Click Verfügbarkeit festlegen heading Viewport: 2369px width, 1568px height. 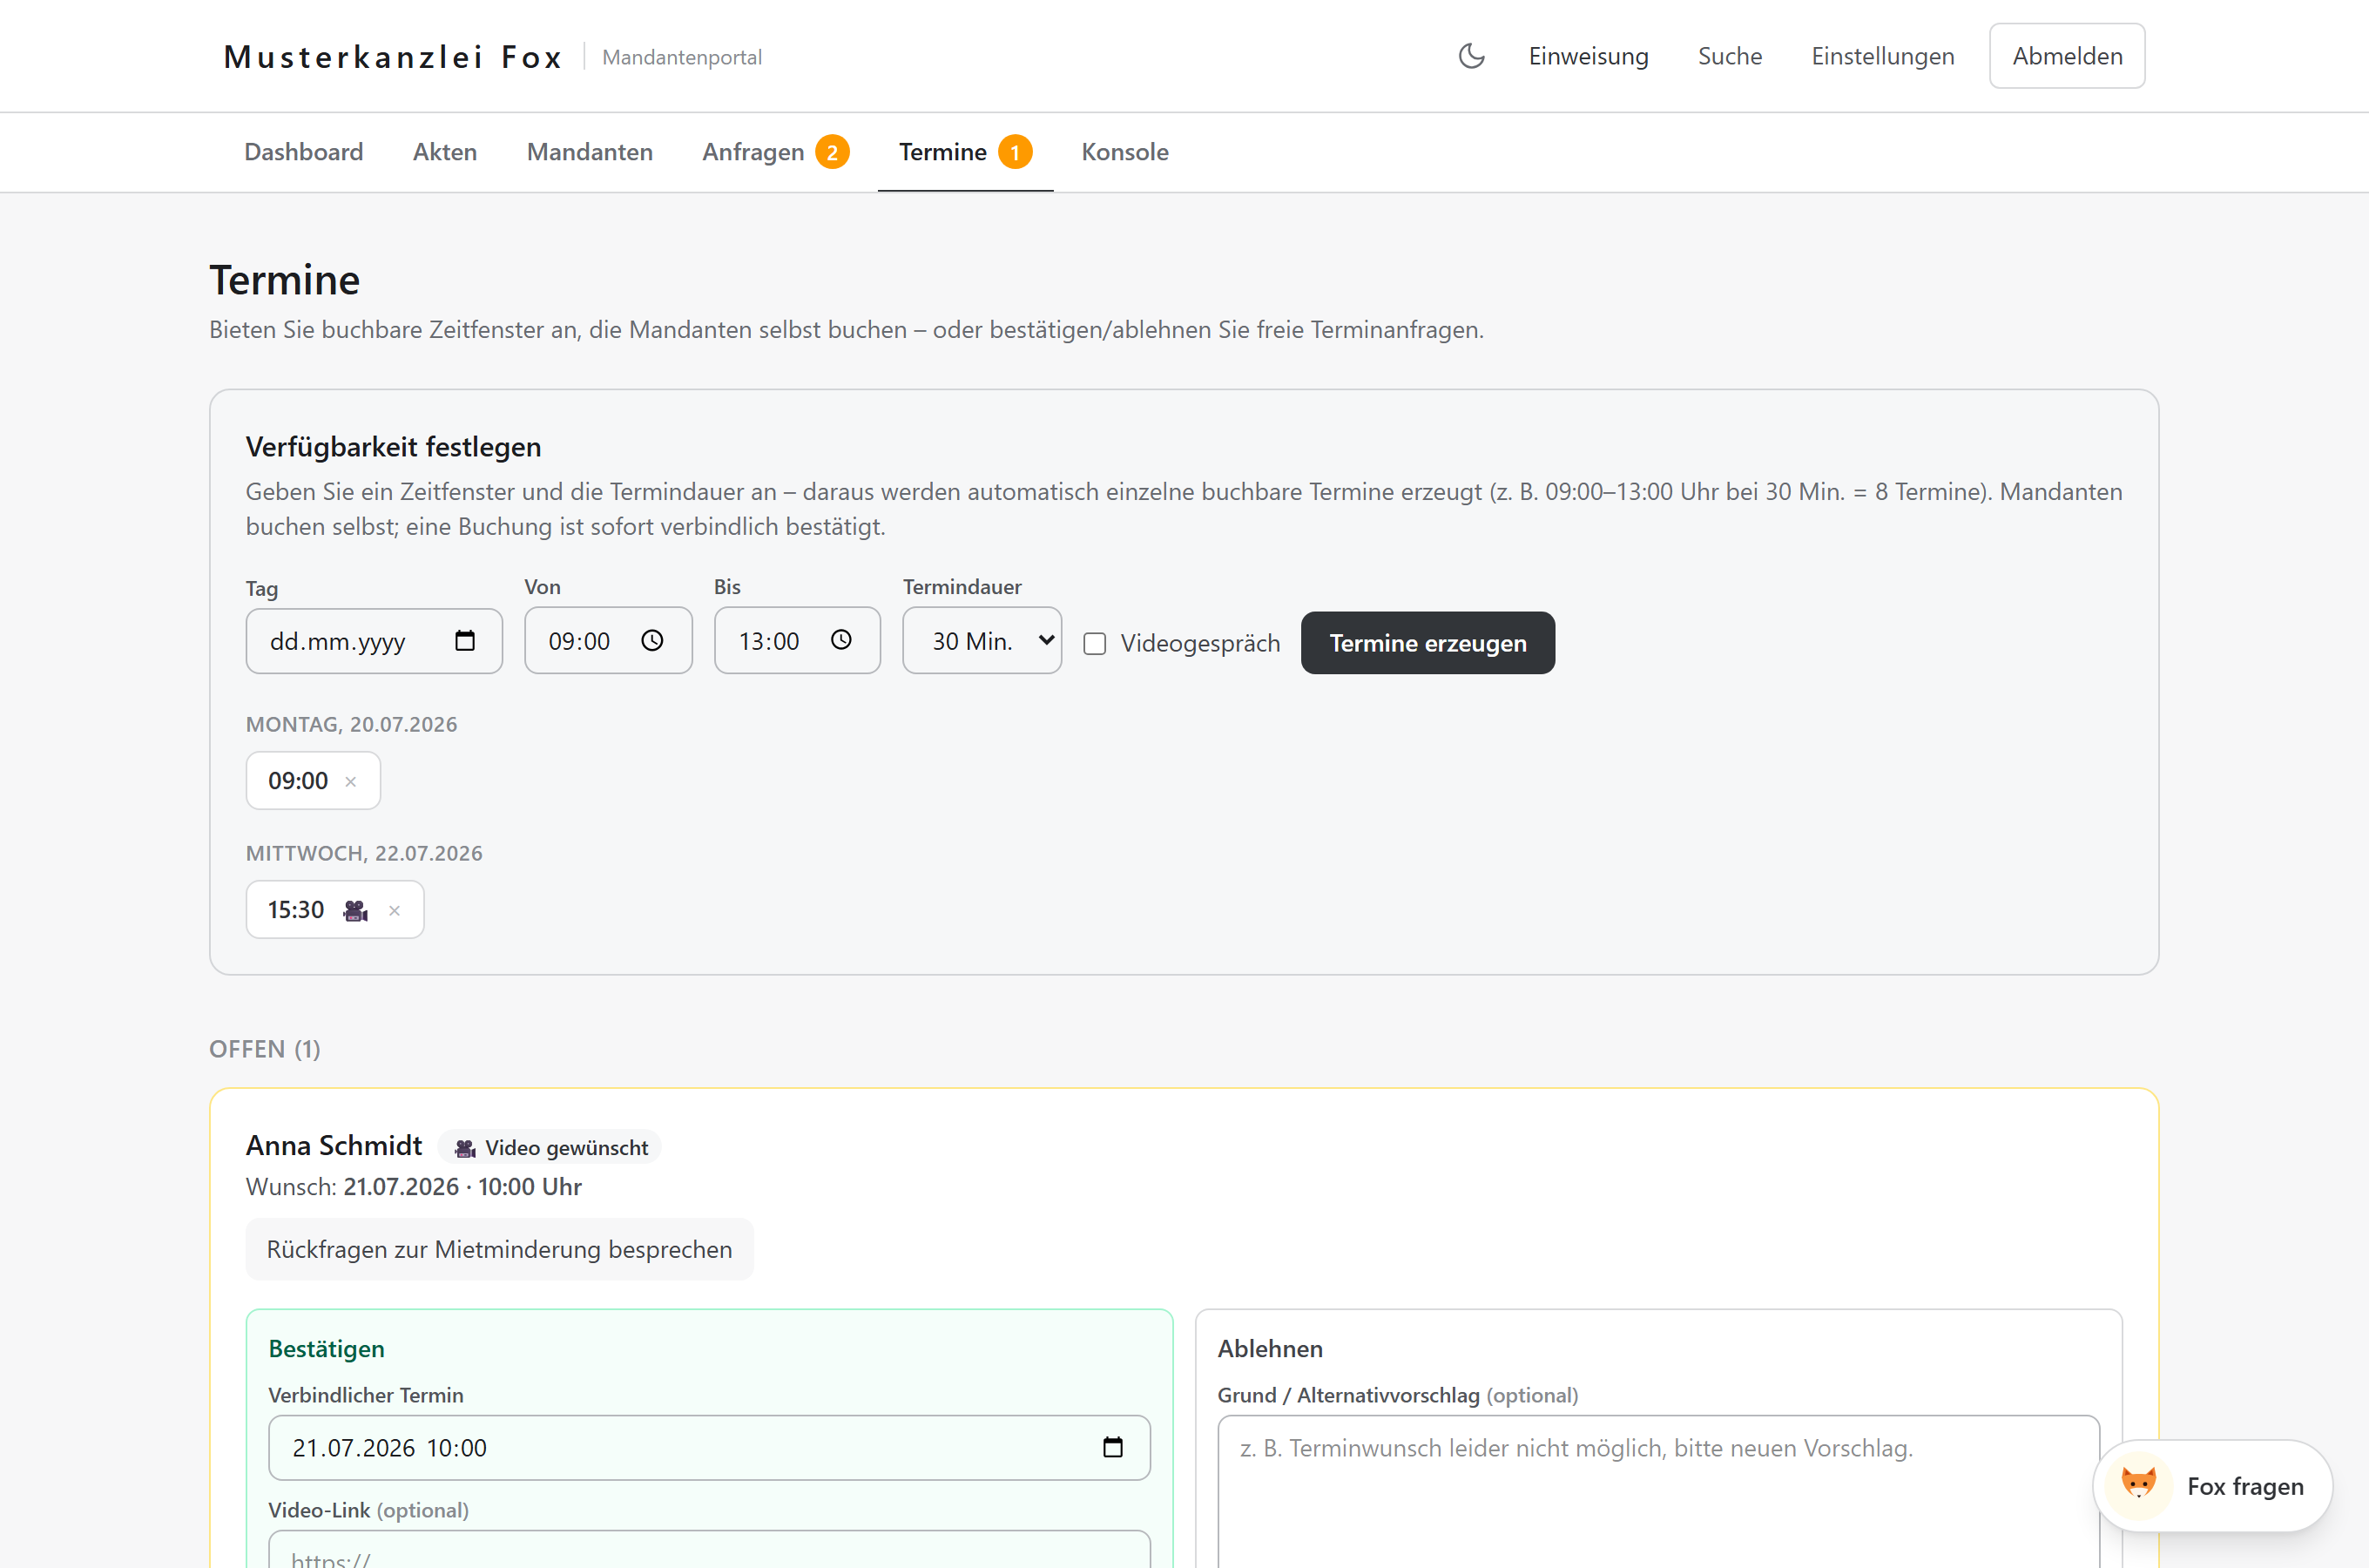coord(394,447)
